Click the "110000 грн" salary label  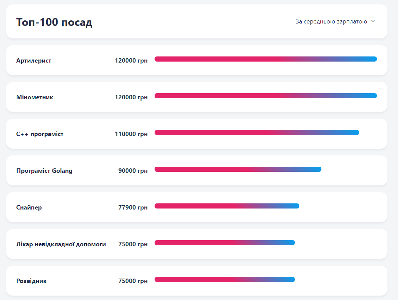[131, 134]
